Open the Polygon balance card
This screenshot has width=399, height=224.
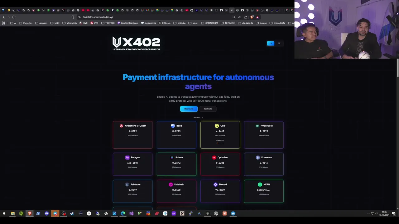point(133,164)
